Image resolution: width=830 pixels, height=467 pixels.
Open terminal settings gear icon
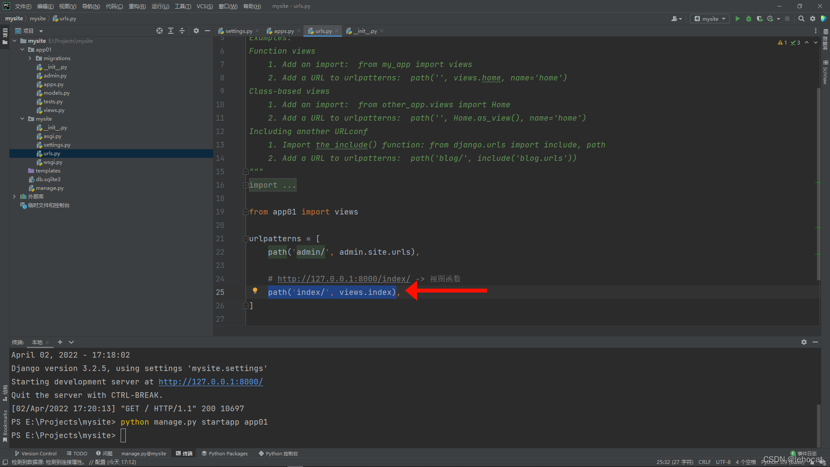[x=804, y=342]
